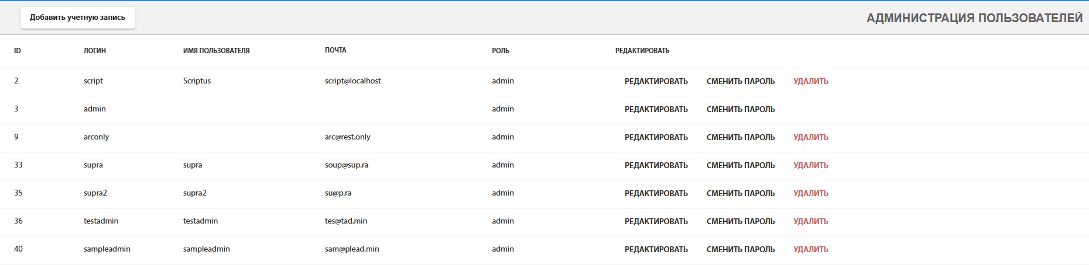
Task: Click the ПОЧТА column header
Action: point(335,50)
